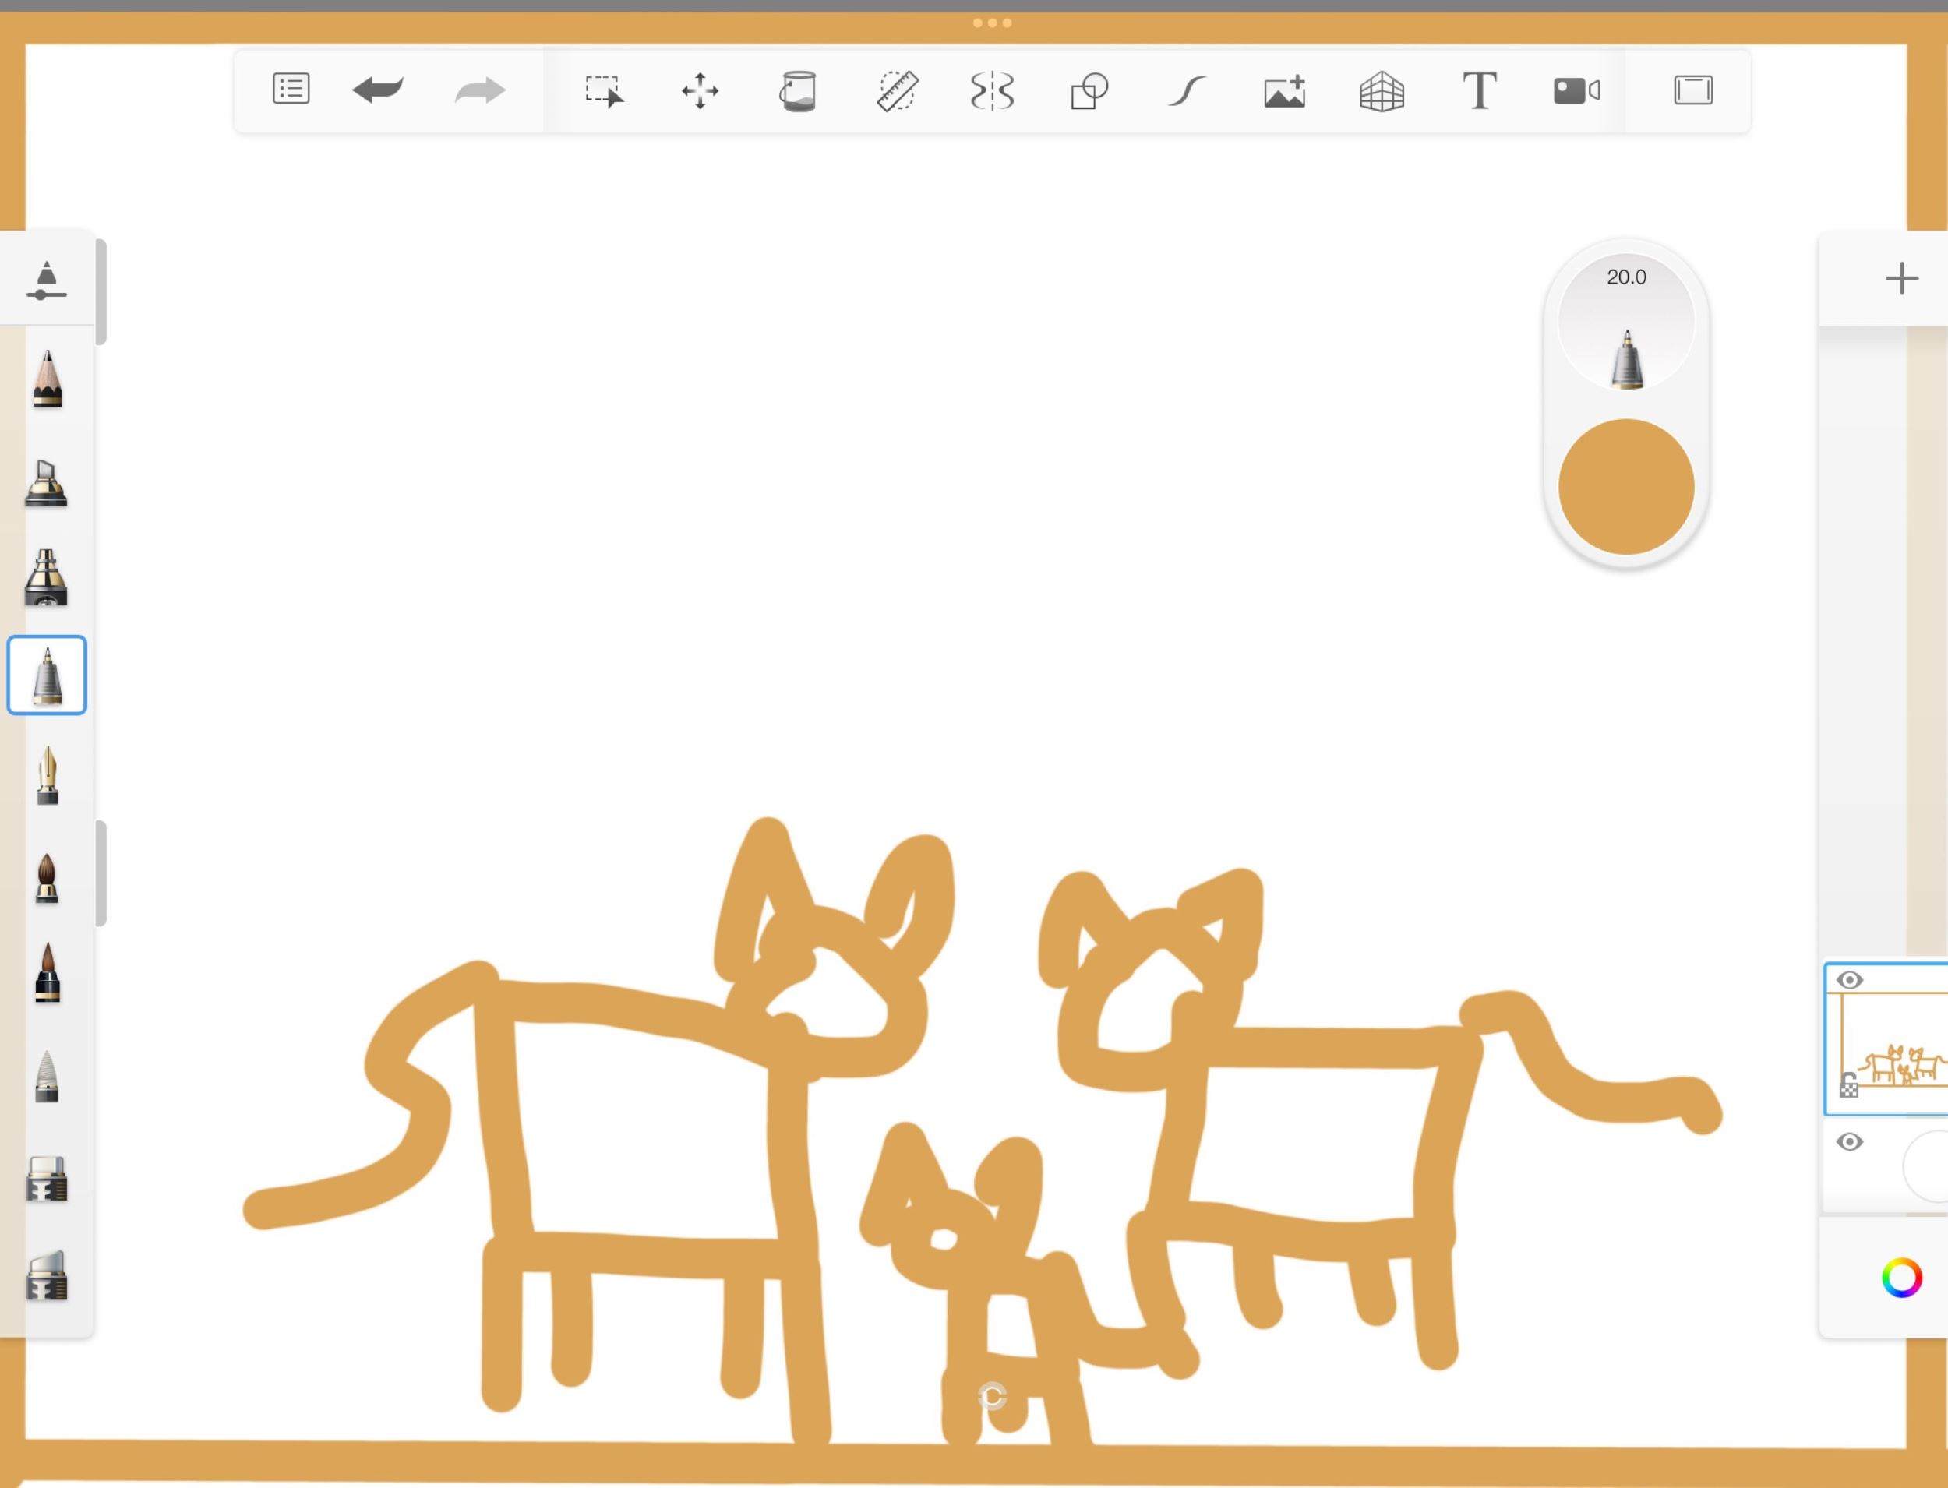
Task: Open the Shapes drawing tool
Action: (x=1089, y=90)
